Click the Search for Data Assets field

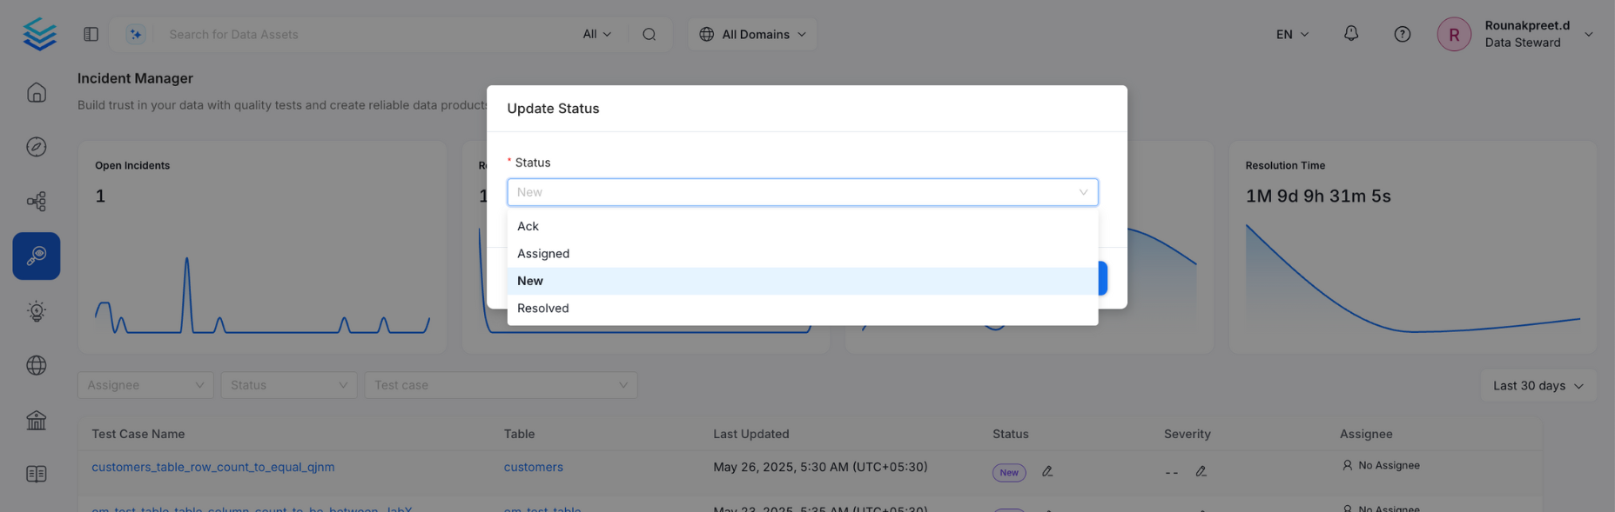tap(366, 34)
